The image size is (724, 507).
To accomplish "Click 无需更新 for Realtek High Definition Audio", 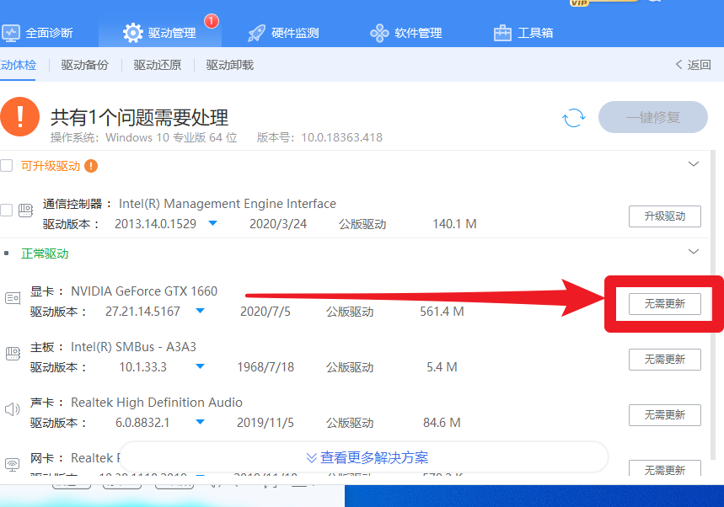I will [x=665, y=415].
